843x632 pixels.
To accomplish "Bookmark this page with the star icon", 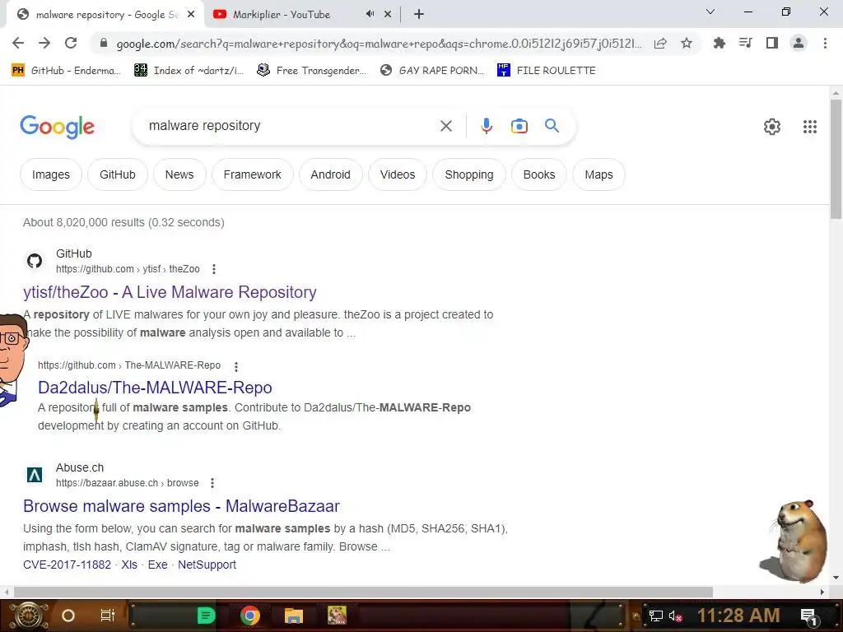I will (x=687, y=44).
